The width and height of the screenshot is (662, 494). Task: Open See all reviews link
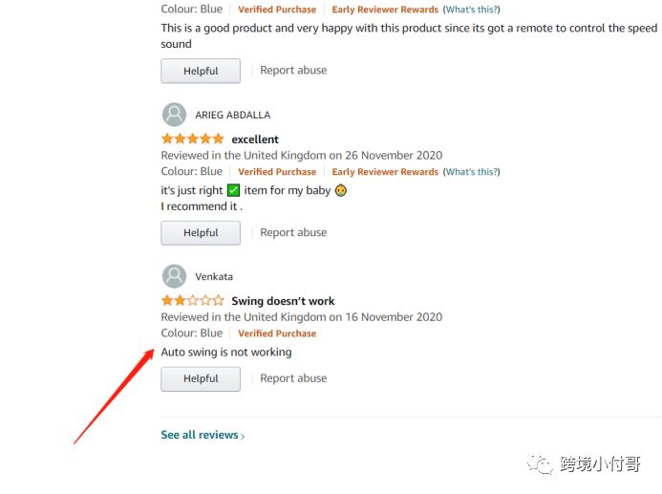click(203, 435)
